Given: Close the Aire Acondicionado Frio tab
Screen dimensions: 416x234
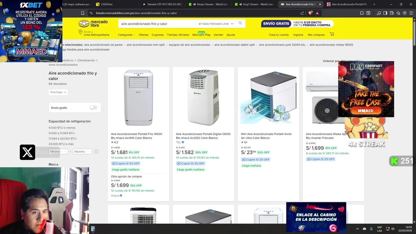Looking at the screenshot, I should (320, 4).
